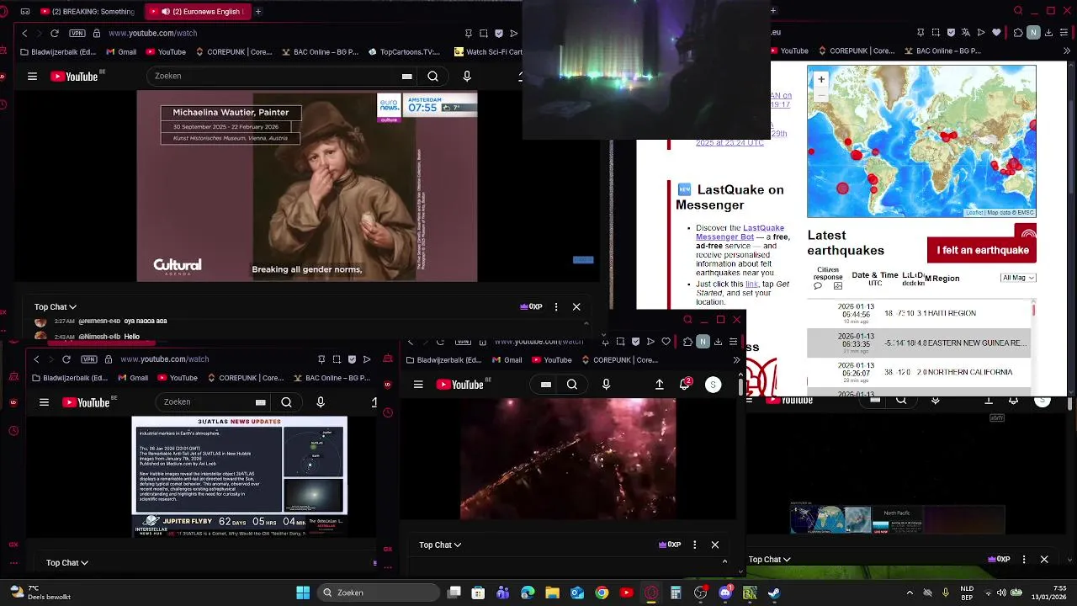Show hidden bookmarks chevron in fireworks window
1077x606 pixels.
coord(736,359)
